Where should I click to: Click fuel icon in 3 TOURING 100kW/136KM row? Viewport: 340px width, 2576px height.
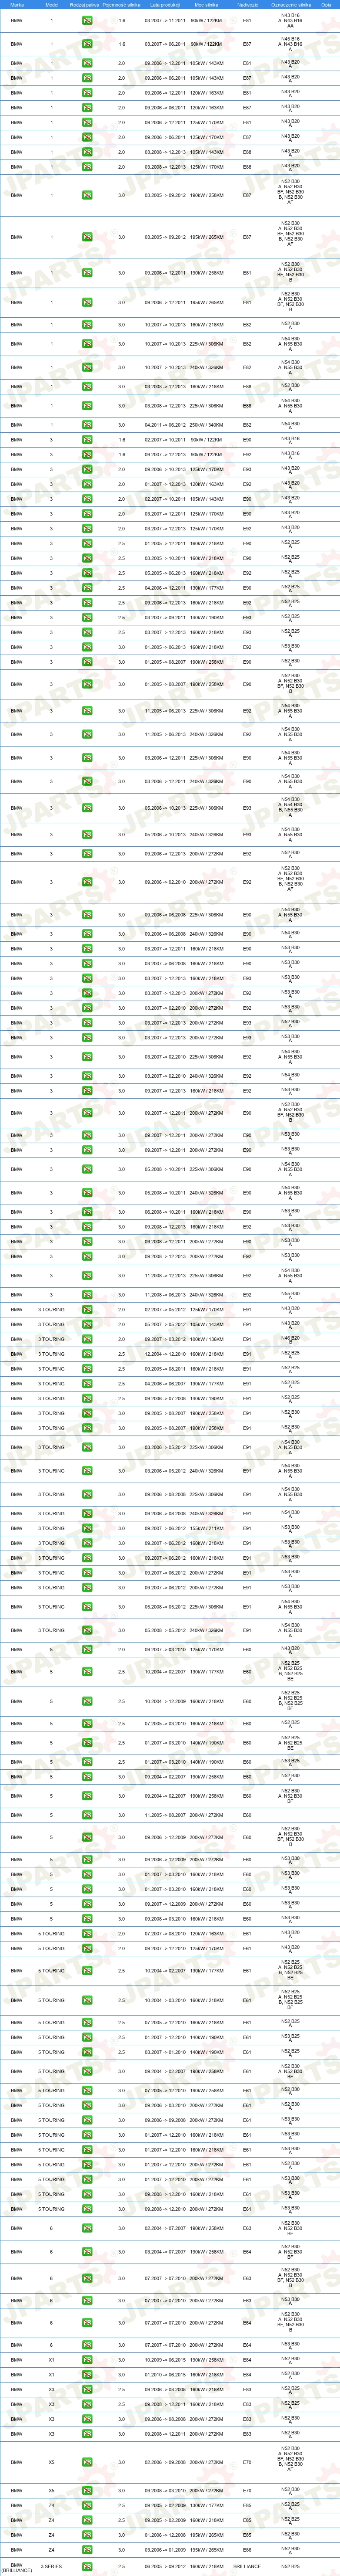click(x=88, y=1339)
